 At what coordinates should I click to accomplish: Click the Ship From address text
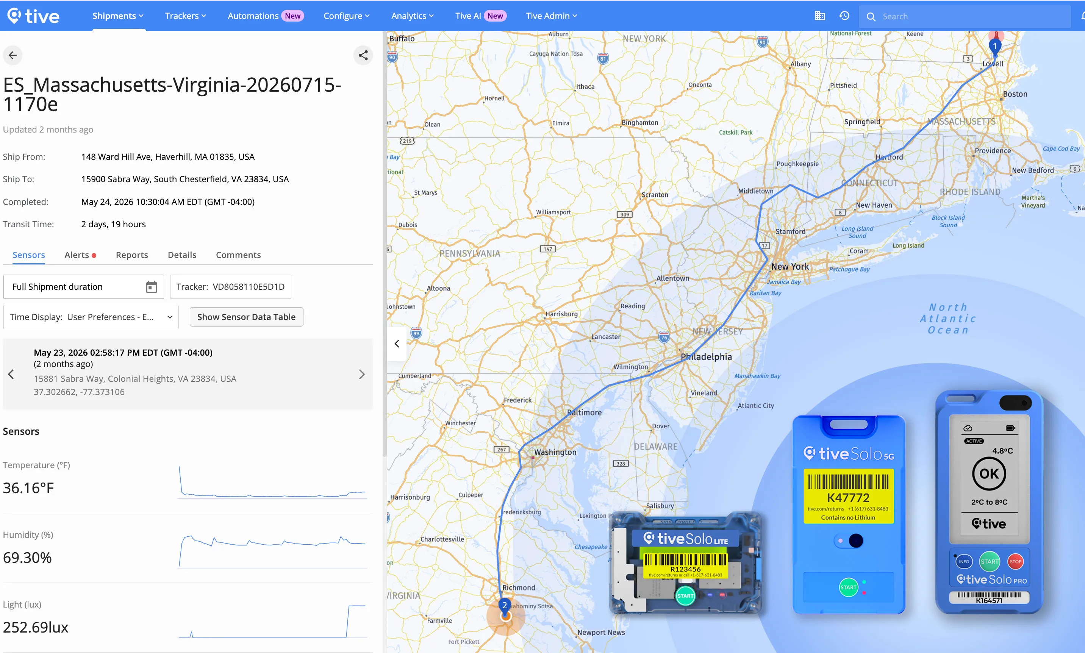tap(167, 157)
